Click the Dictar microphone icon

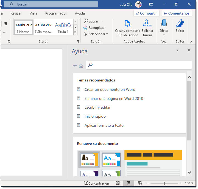tap(164, 24)
